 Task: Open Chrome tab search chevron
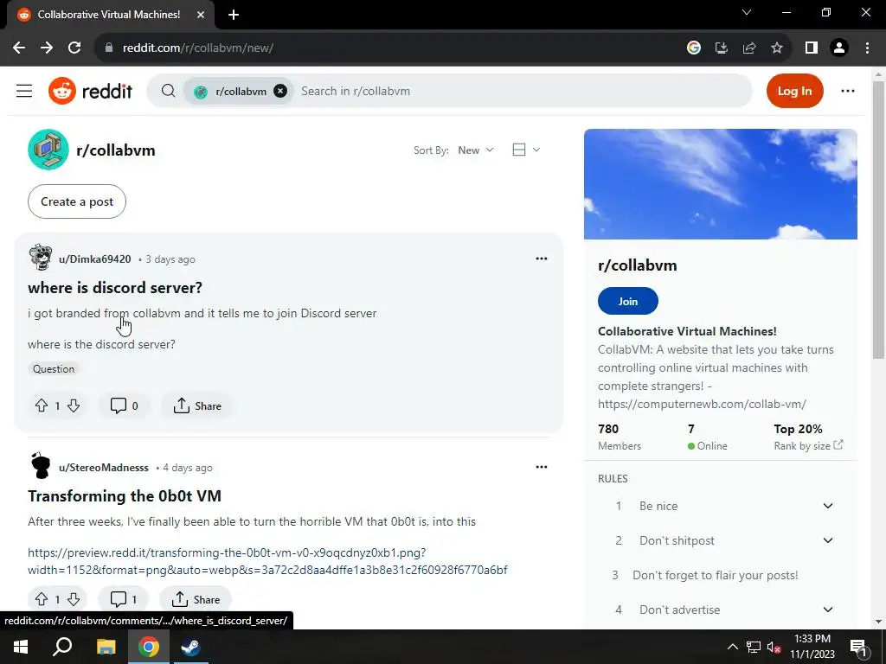pos(747,12)
